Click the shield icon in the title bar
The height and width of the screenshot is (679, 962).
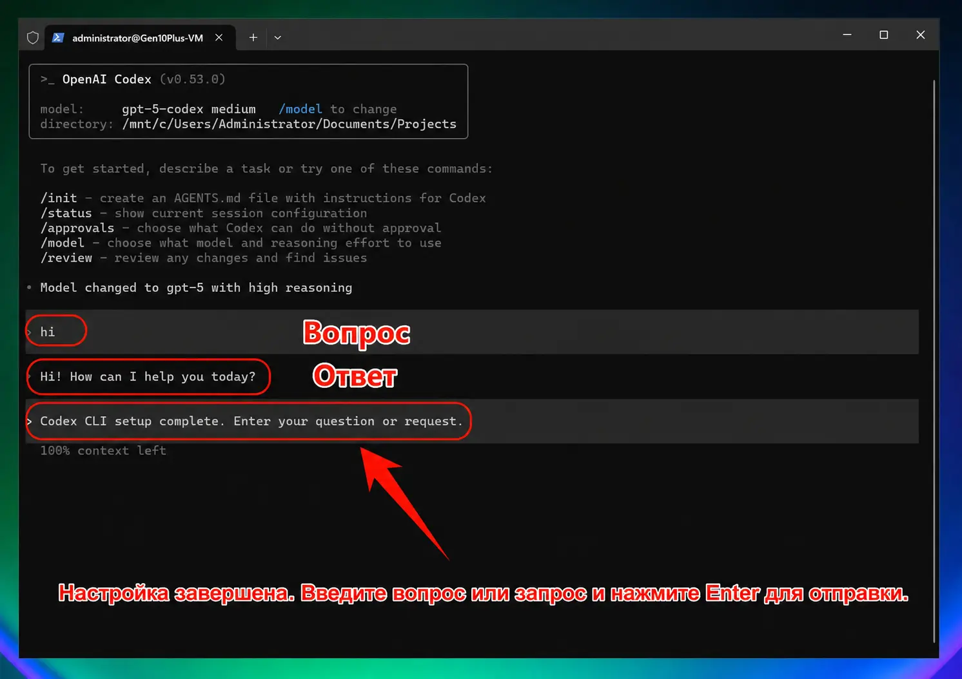[x=33, y=37]
